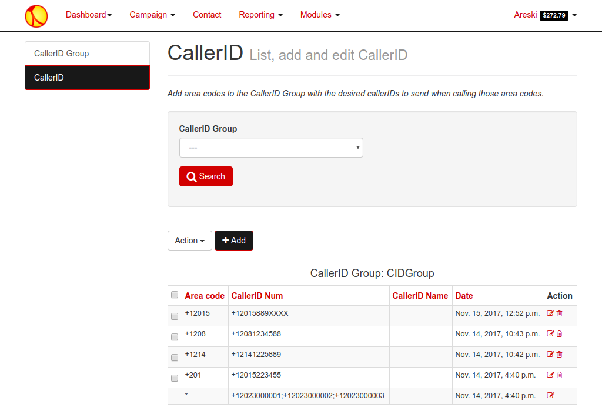Check the box for +201 row

click(x=175, y=378)
